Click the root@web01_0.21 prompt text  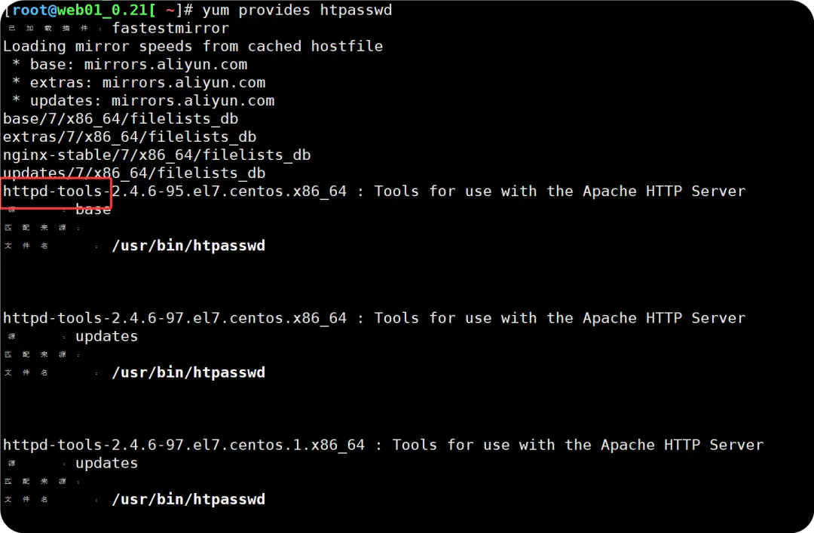tap(76, 10)
